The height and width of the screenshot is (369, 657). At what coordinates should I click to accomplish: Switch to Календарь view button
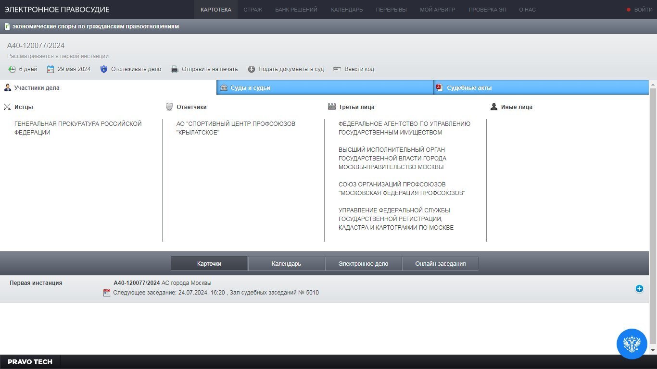286,264
